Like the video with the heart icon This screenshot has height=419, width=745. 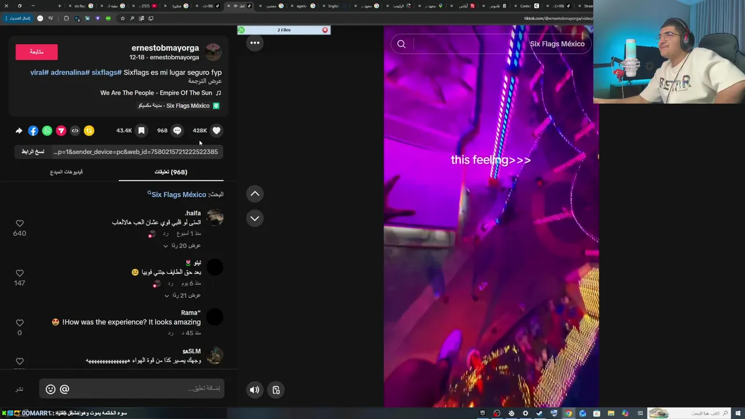pos(217,130)
